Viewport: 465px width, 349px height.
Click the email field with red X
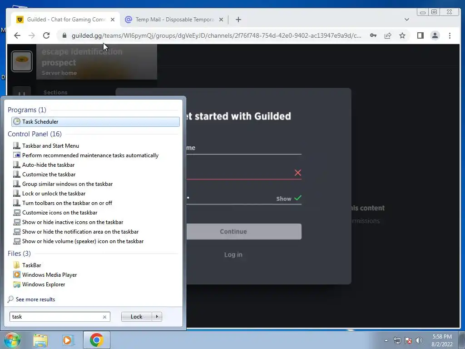tap(244, 173)
